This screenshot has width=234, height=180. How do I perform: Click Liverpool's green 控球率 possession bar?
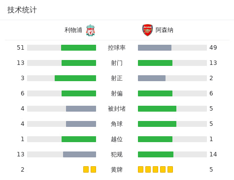(78, 48)
